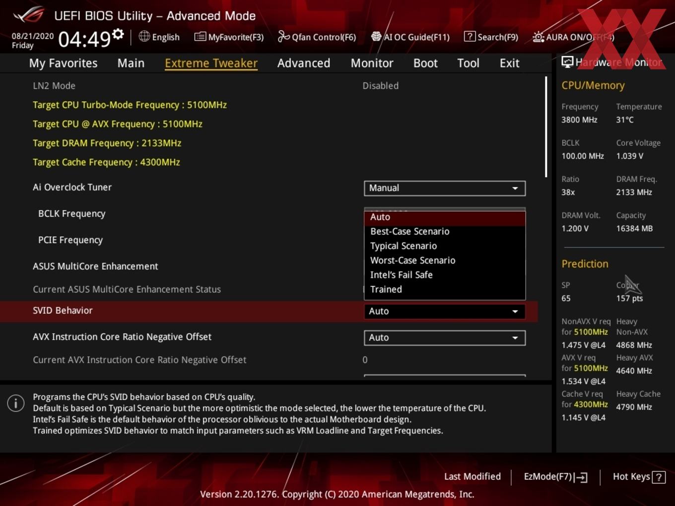
Task: Click the 38x ratio value
Action: [568, 192]
